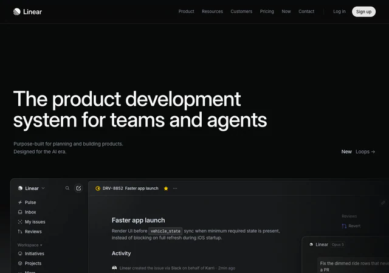Image resolution: width=389 pixels, height=273 pixels.
Task: Open Initiatives in the sidebar
Action: tap(31, 254)
